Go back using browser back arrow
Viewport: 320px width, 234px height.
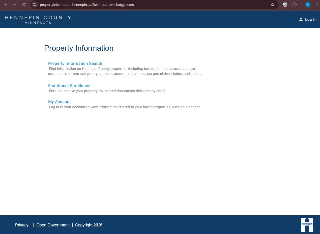coord(6,5)
